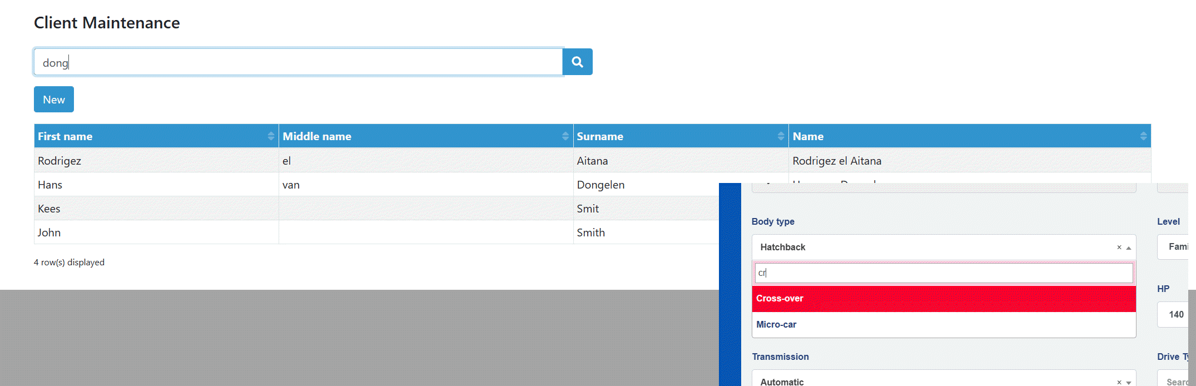Focus the client search field containing dong
This screenshot has width=1196, height=386.
click(x=298, y=62)
